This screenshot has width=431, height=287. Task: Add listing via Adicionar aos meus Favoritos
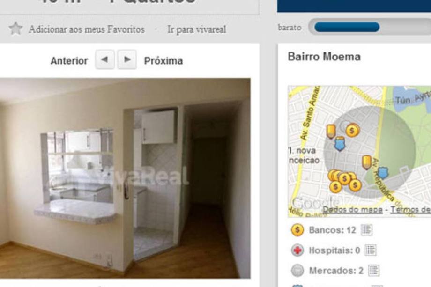[x=87, y=29]
